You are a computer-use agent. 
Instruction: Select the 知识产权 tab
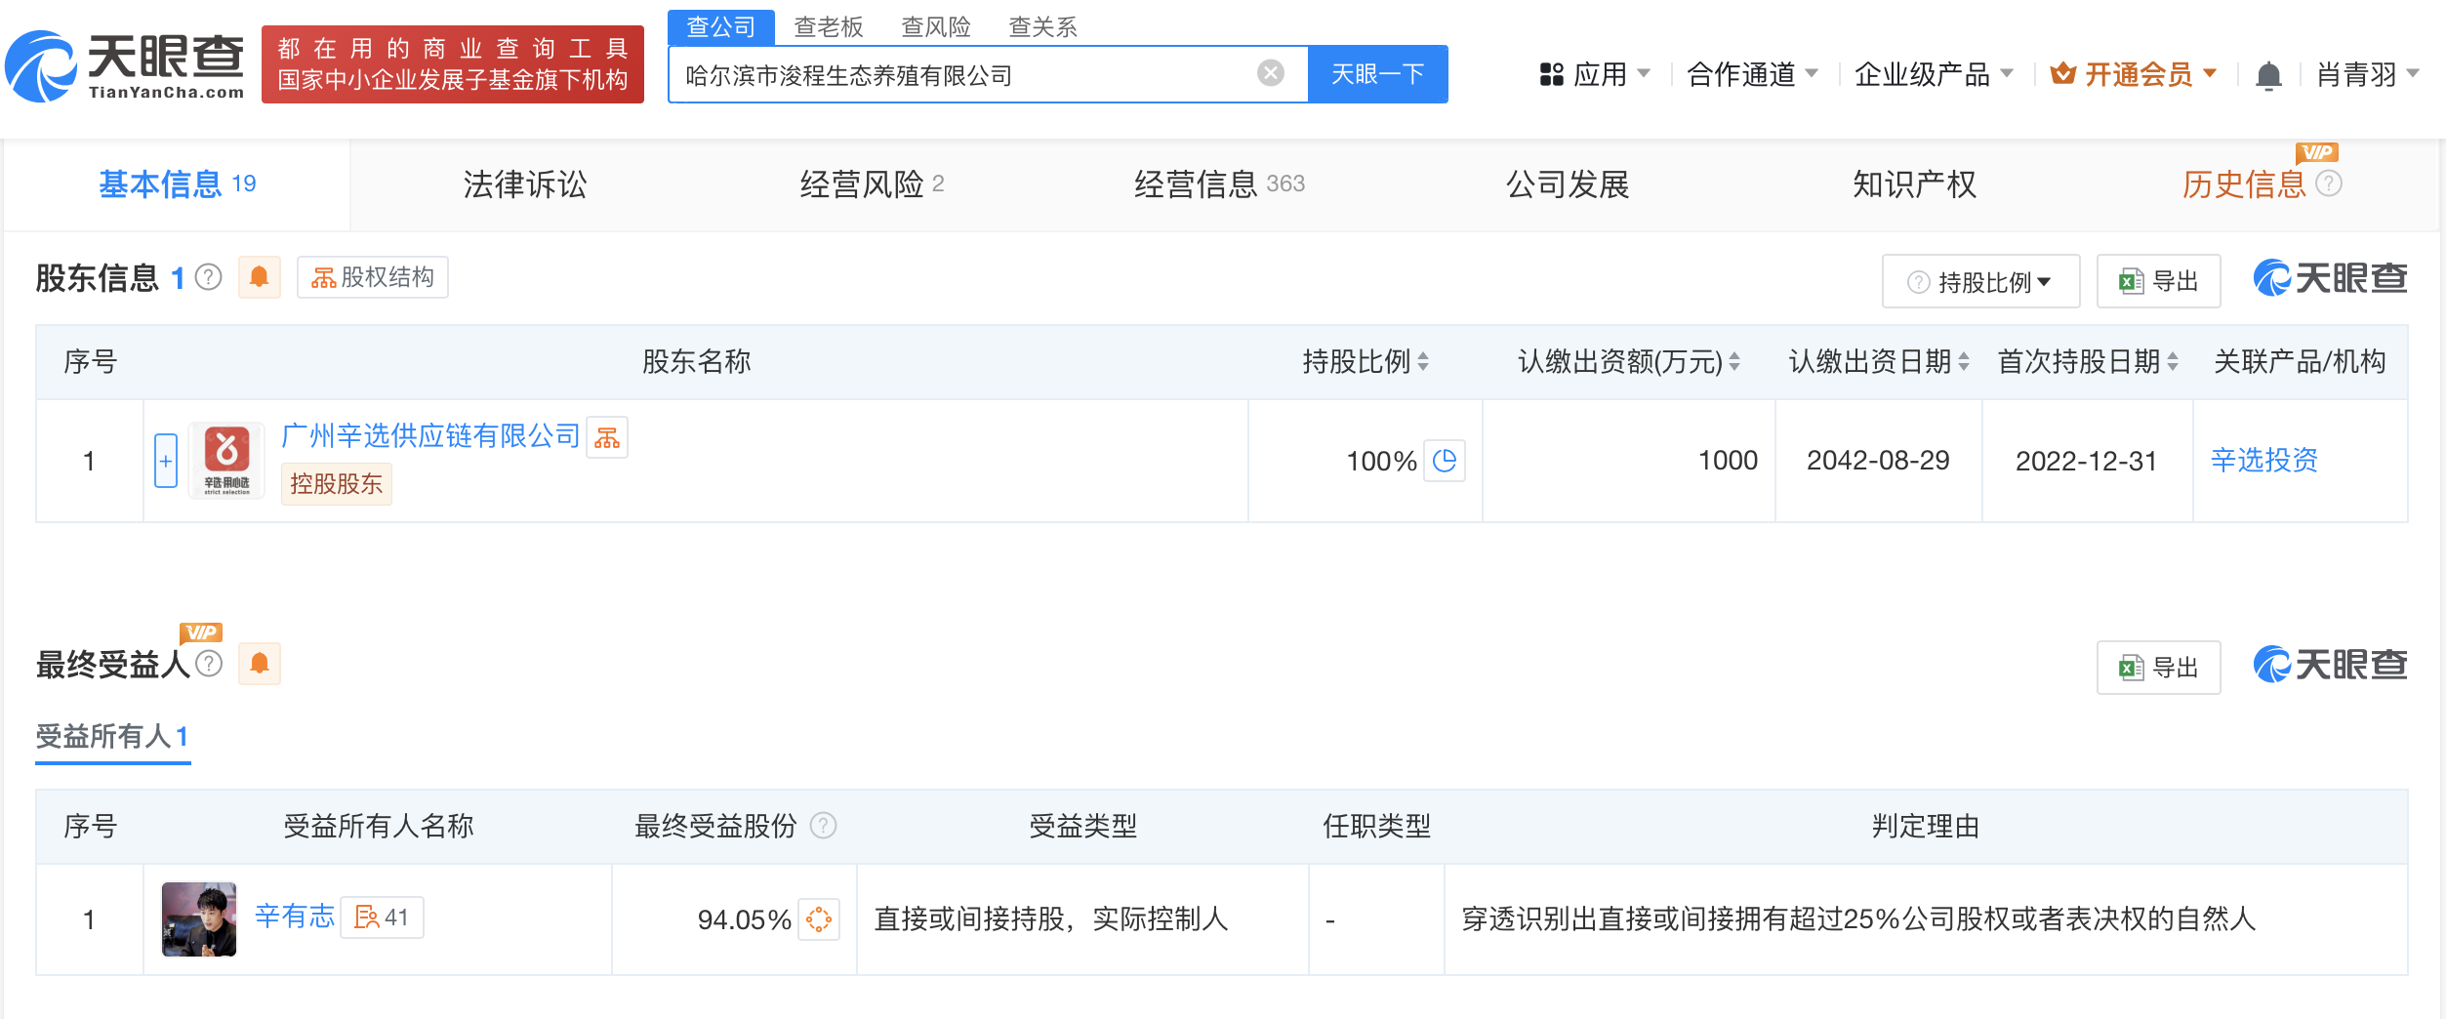1915,184
